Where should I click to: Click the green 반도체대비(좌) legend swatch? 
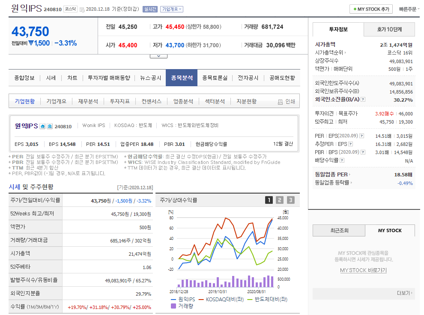click(x=250, y=300)
